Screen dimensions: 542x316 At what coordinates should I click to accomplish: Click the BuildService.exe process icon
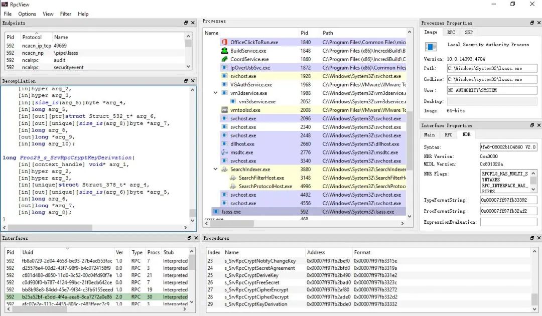[224, 51]
